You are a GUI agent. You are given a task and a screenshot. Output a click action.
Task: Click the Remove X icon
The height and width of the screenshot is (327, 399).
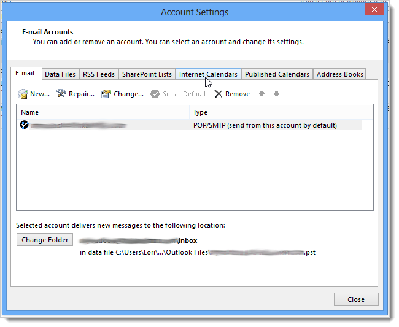[219, 94]
